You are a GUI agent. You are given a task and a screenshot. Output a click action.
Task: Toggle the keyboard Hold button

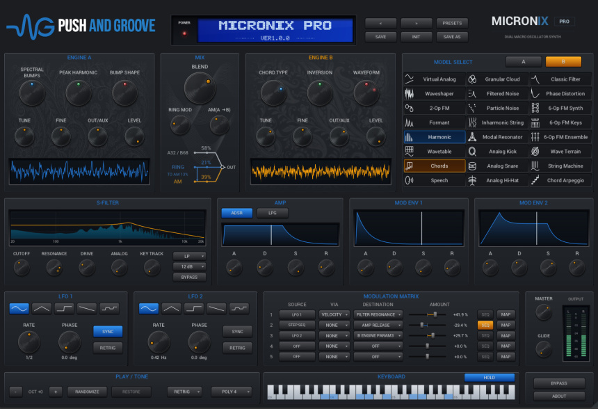point(490,377)
